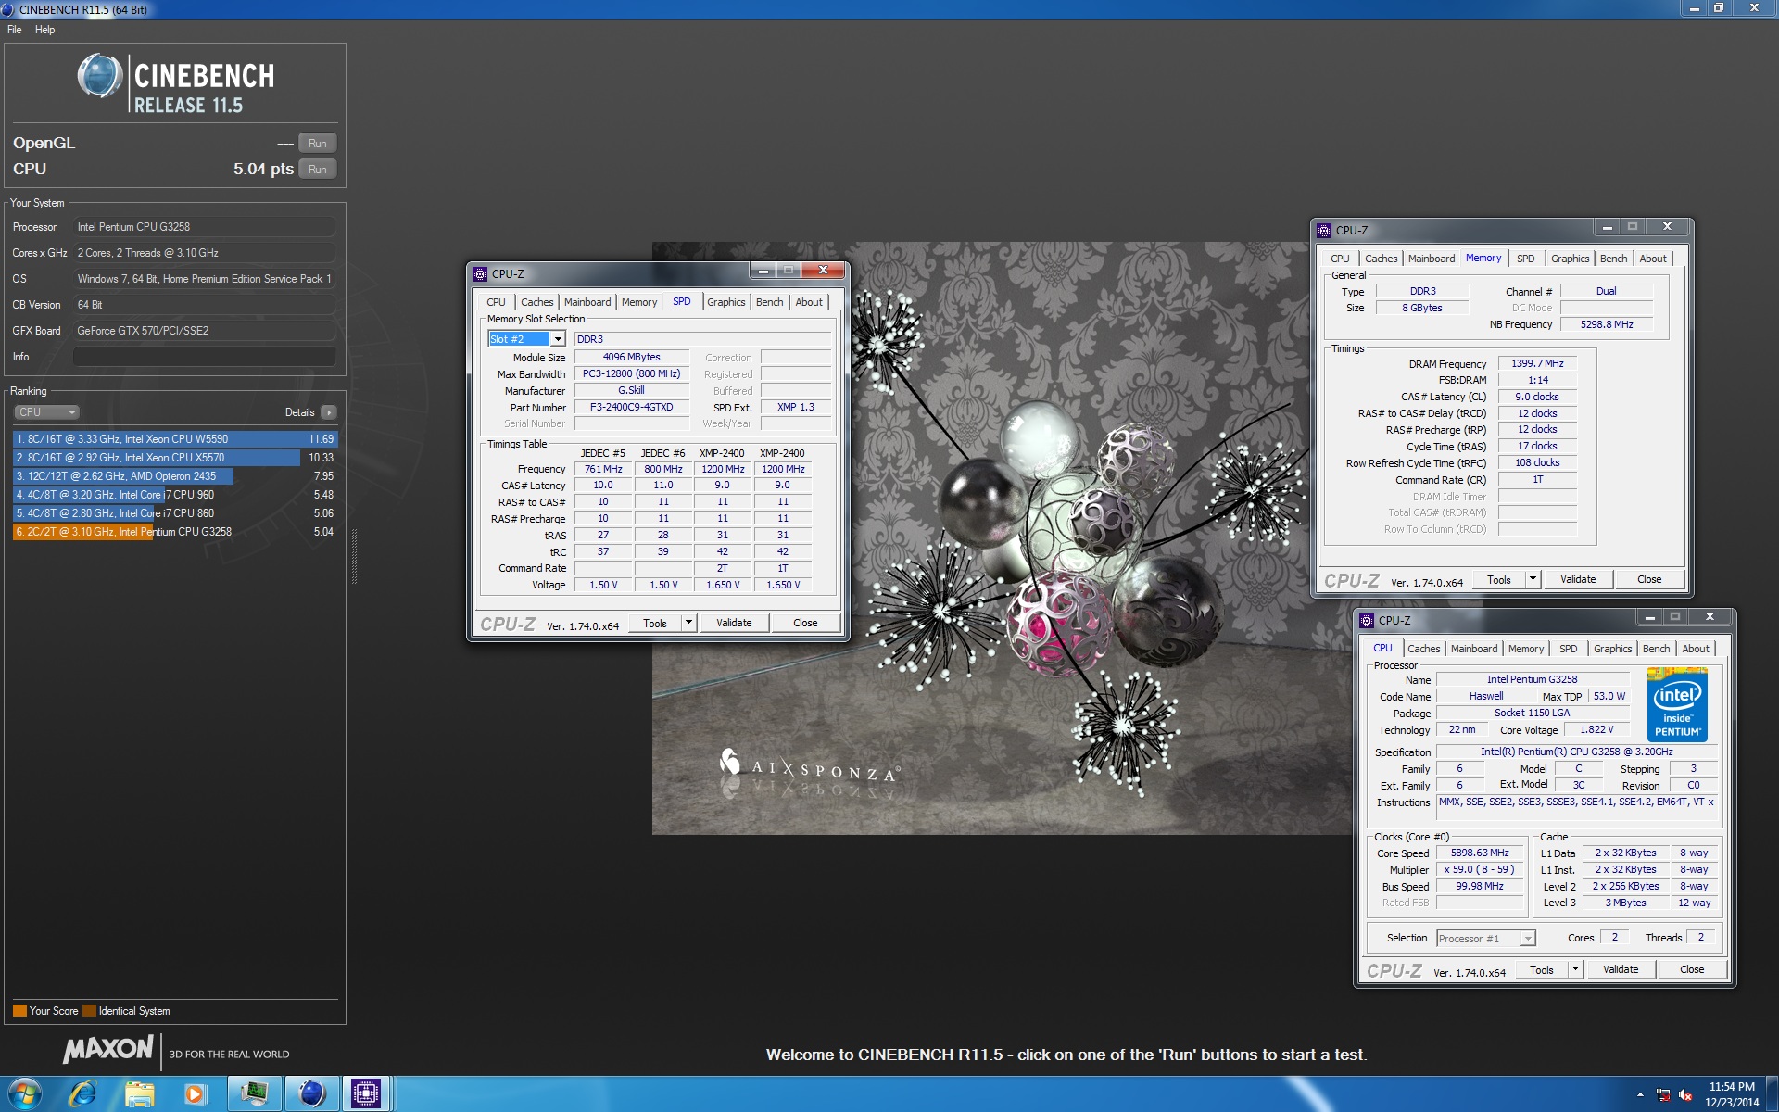Click Validate in Memory window
The height and width of the screenshot is (1112, 1779).
(1578, 580)
